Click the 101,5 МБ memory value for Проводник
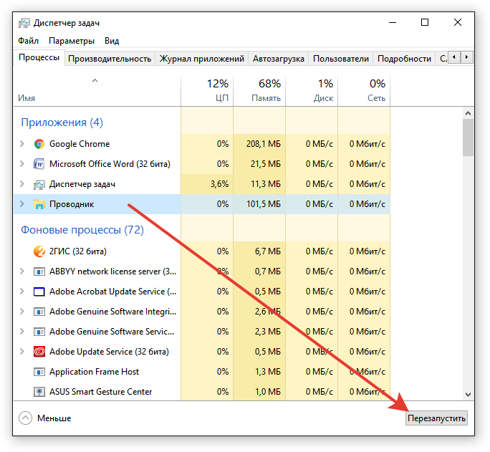 click(x=264, y=204)
